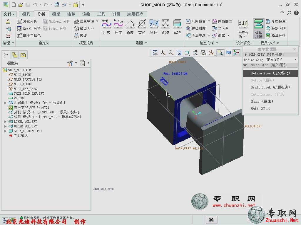Screen dimensions: 301x225
Task: Click the Zoom Out view icon
Action: tap(171, 53)
